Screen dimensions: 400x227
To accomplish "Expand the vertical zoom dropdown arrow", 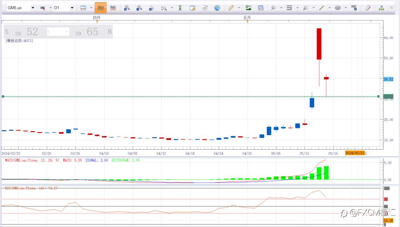I will click(x=172, y=8).
